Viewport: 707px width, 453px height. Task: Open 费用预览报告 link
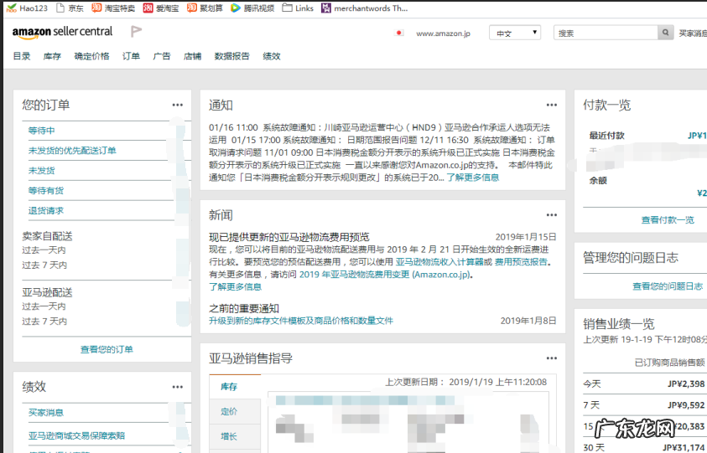521,261
